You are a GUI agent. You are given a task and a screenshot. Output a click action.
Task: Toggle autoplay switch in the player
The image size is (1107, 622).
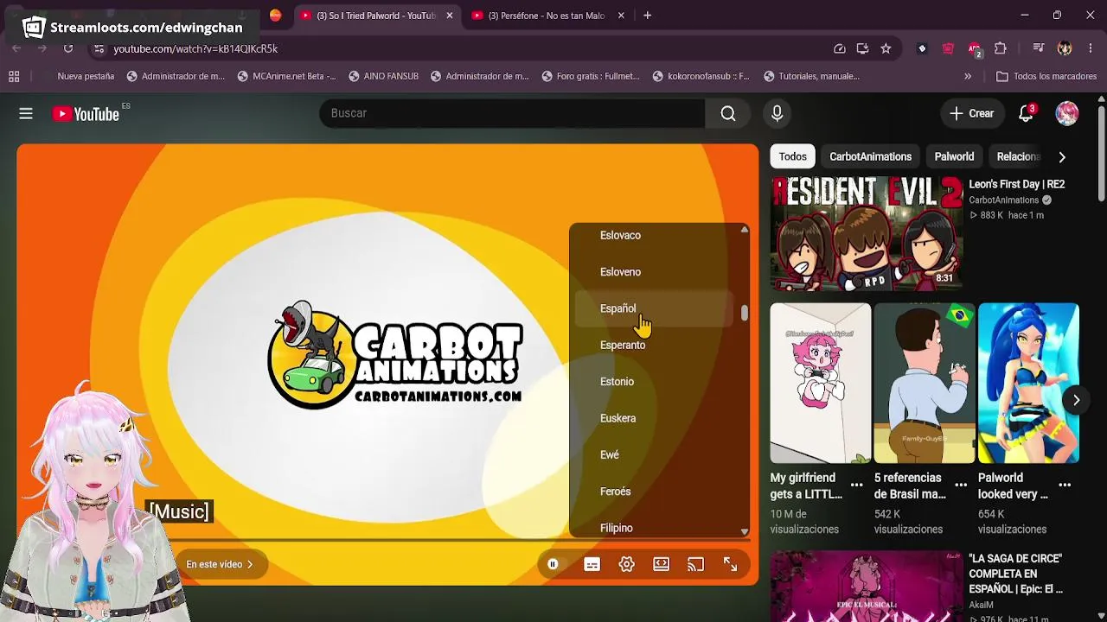tap(553, 564)
